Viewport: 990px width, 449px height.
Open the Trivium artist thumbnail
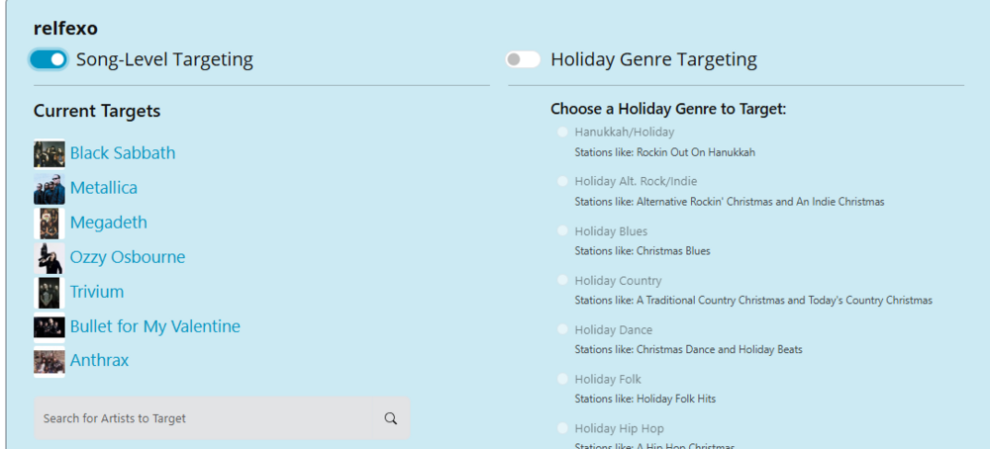point(49,293)
